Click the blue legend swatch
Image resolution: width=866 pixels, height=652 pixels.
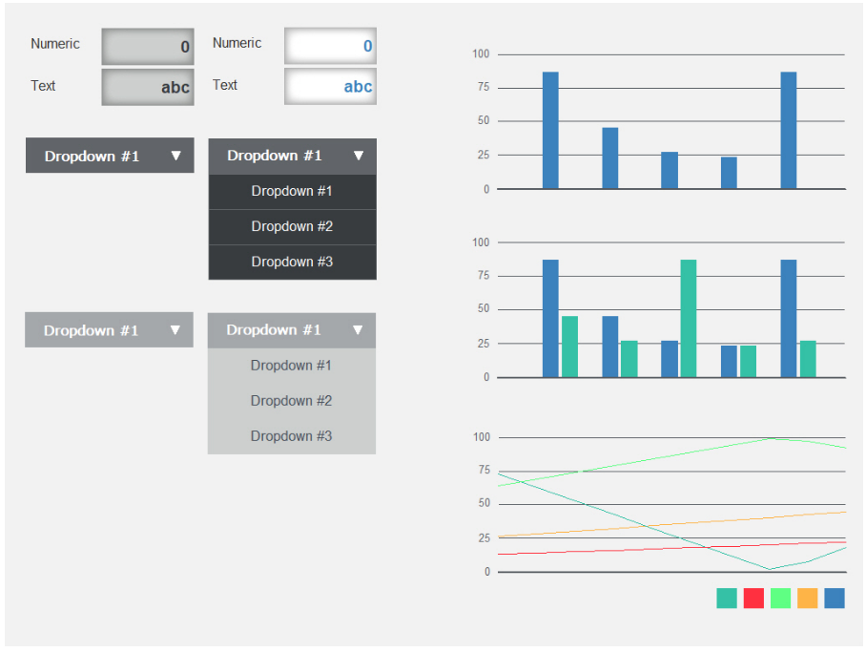[834, 598]
